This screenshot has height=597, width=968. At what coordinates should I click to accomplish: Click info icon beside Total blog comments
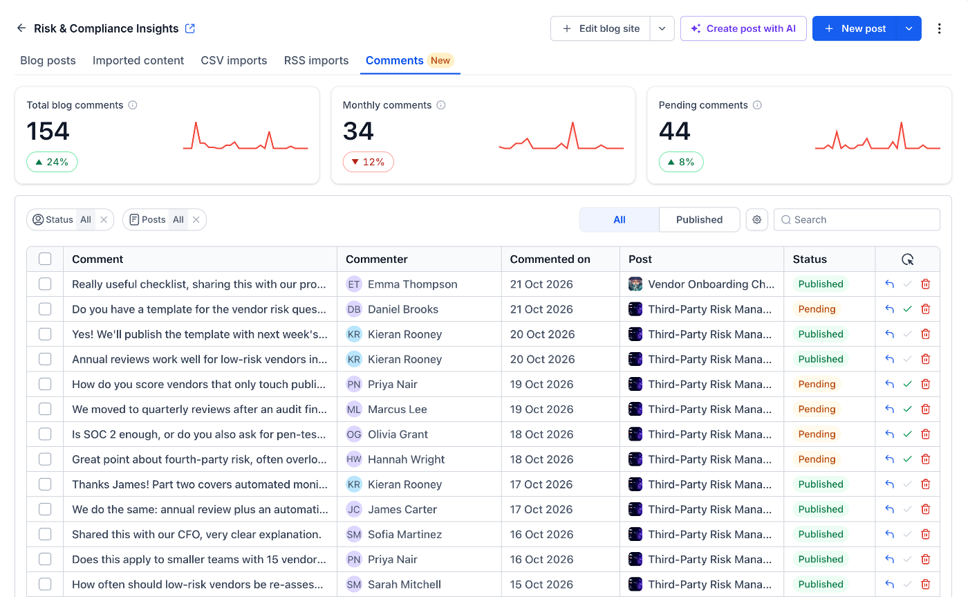coord(133,105)
